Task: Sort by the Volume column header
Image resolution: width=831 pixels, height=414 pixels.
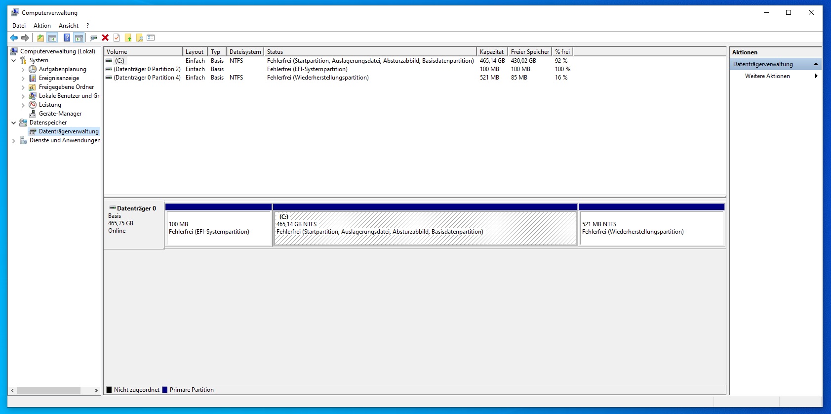Action: point(143,51)
